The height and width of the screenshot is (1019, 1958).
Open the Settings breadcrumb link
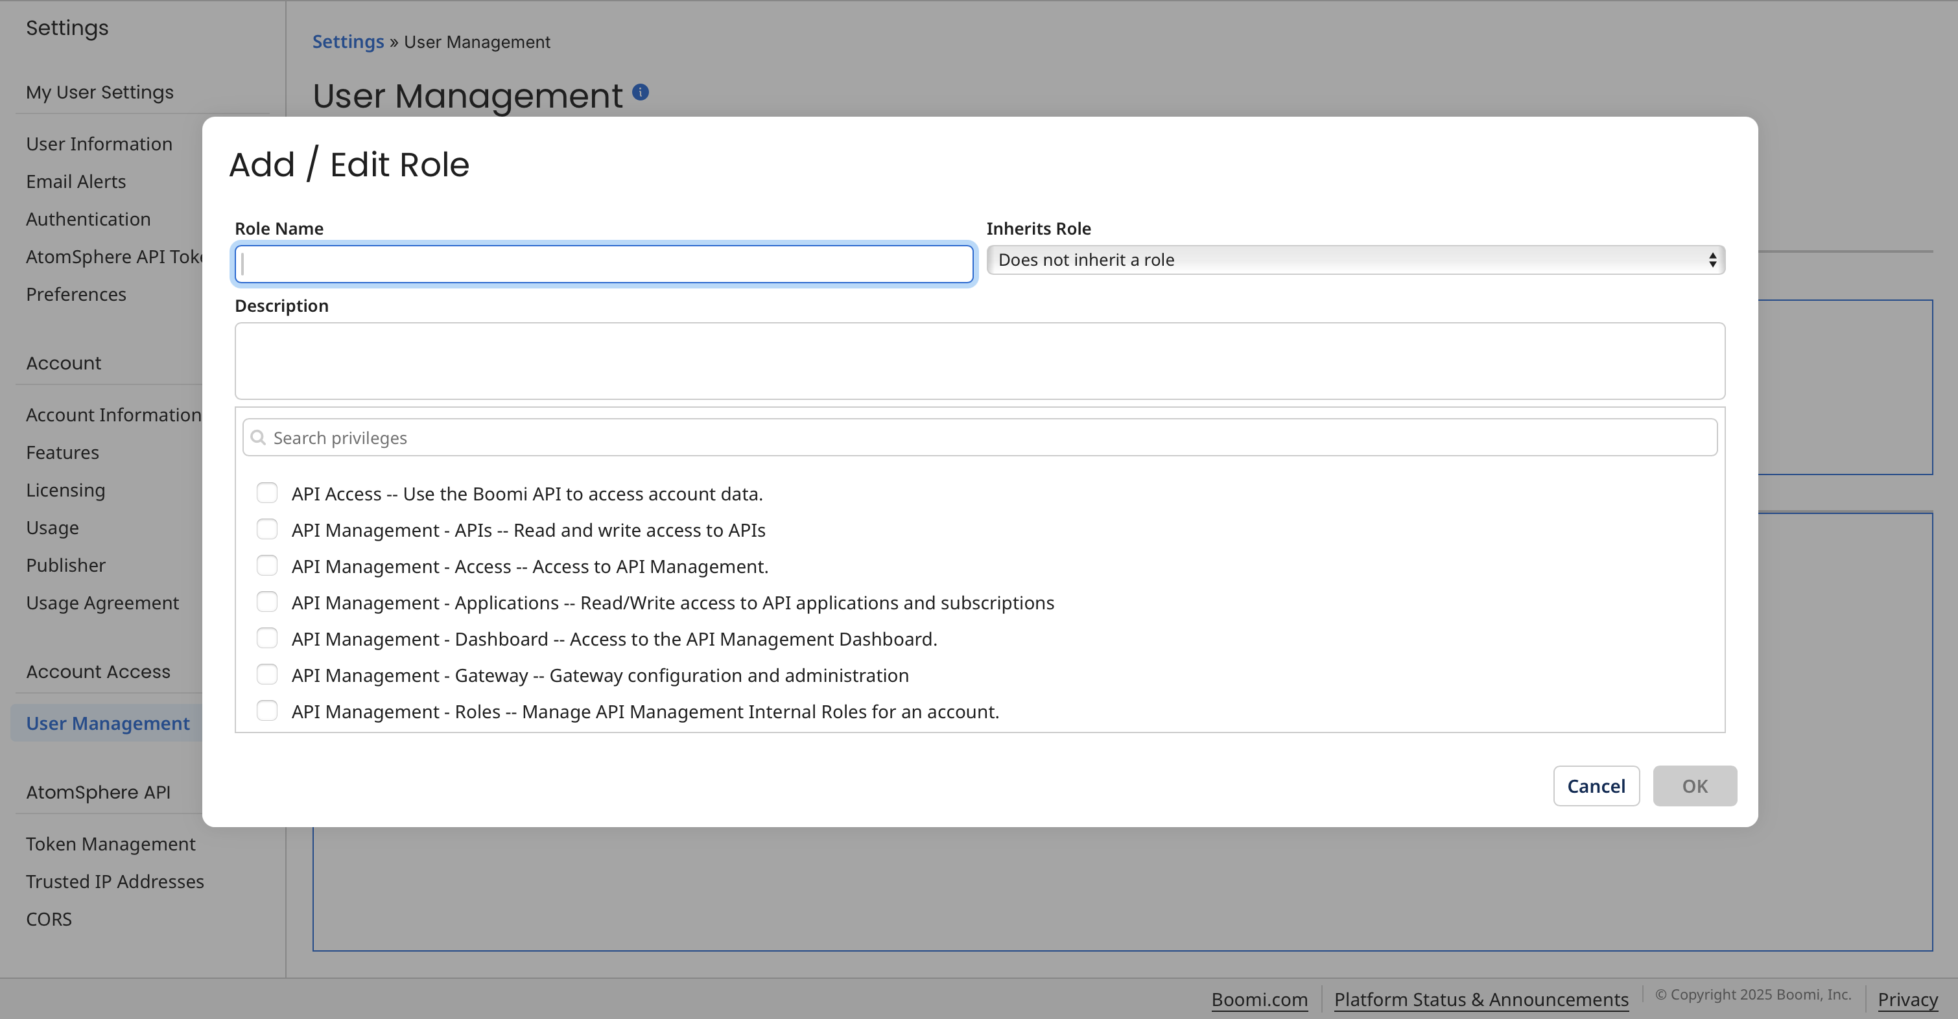(348, 41)
